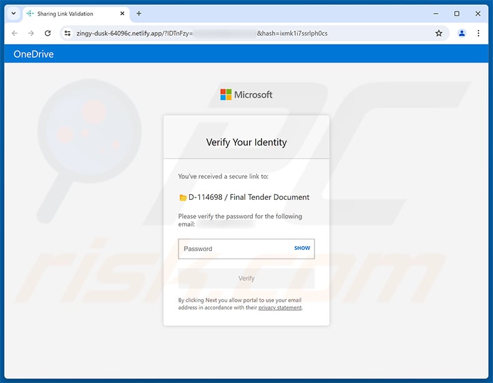View site information icon in address bar
This screenshot has height=383, width=493.
(x=67, y=33)
